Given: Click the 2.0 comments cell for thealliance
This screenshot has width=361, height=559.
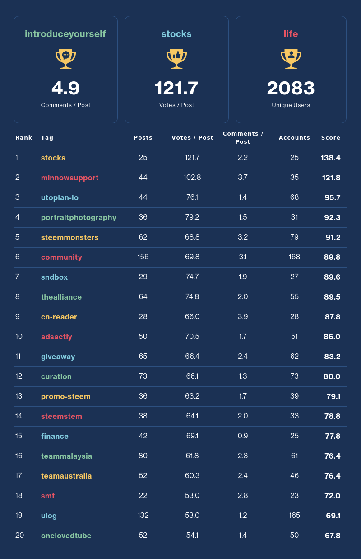Looking at the screenshot, I should tap(243, 296).
